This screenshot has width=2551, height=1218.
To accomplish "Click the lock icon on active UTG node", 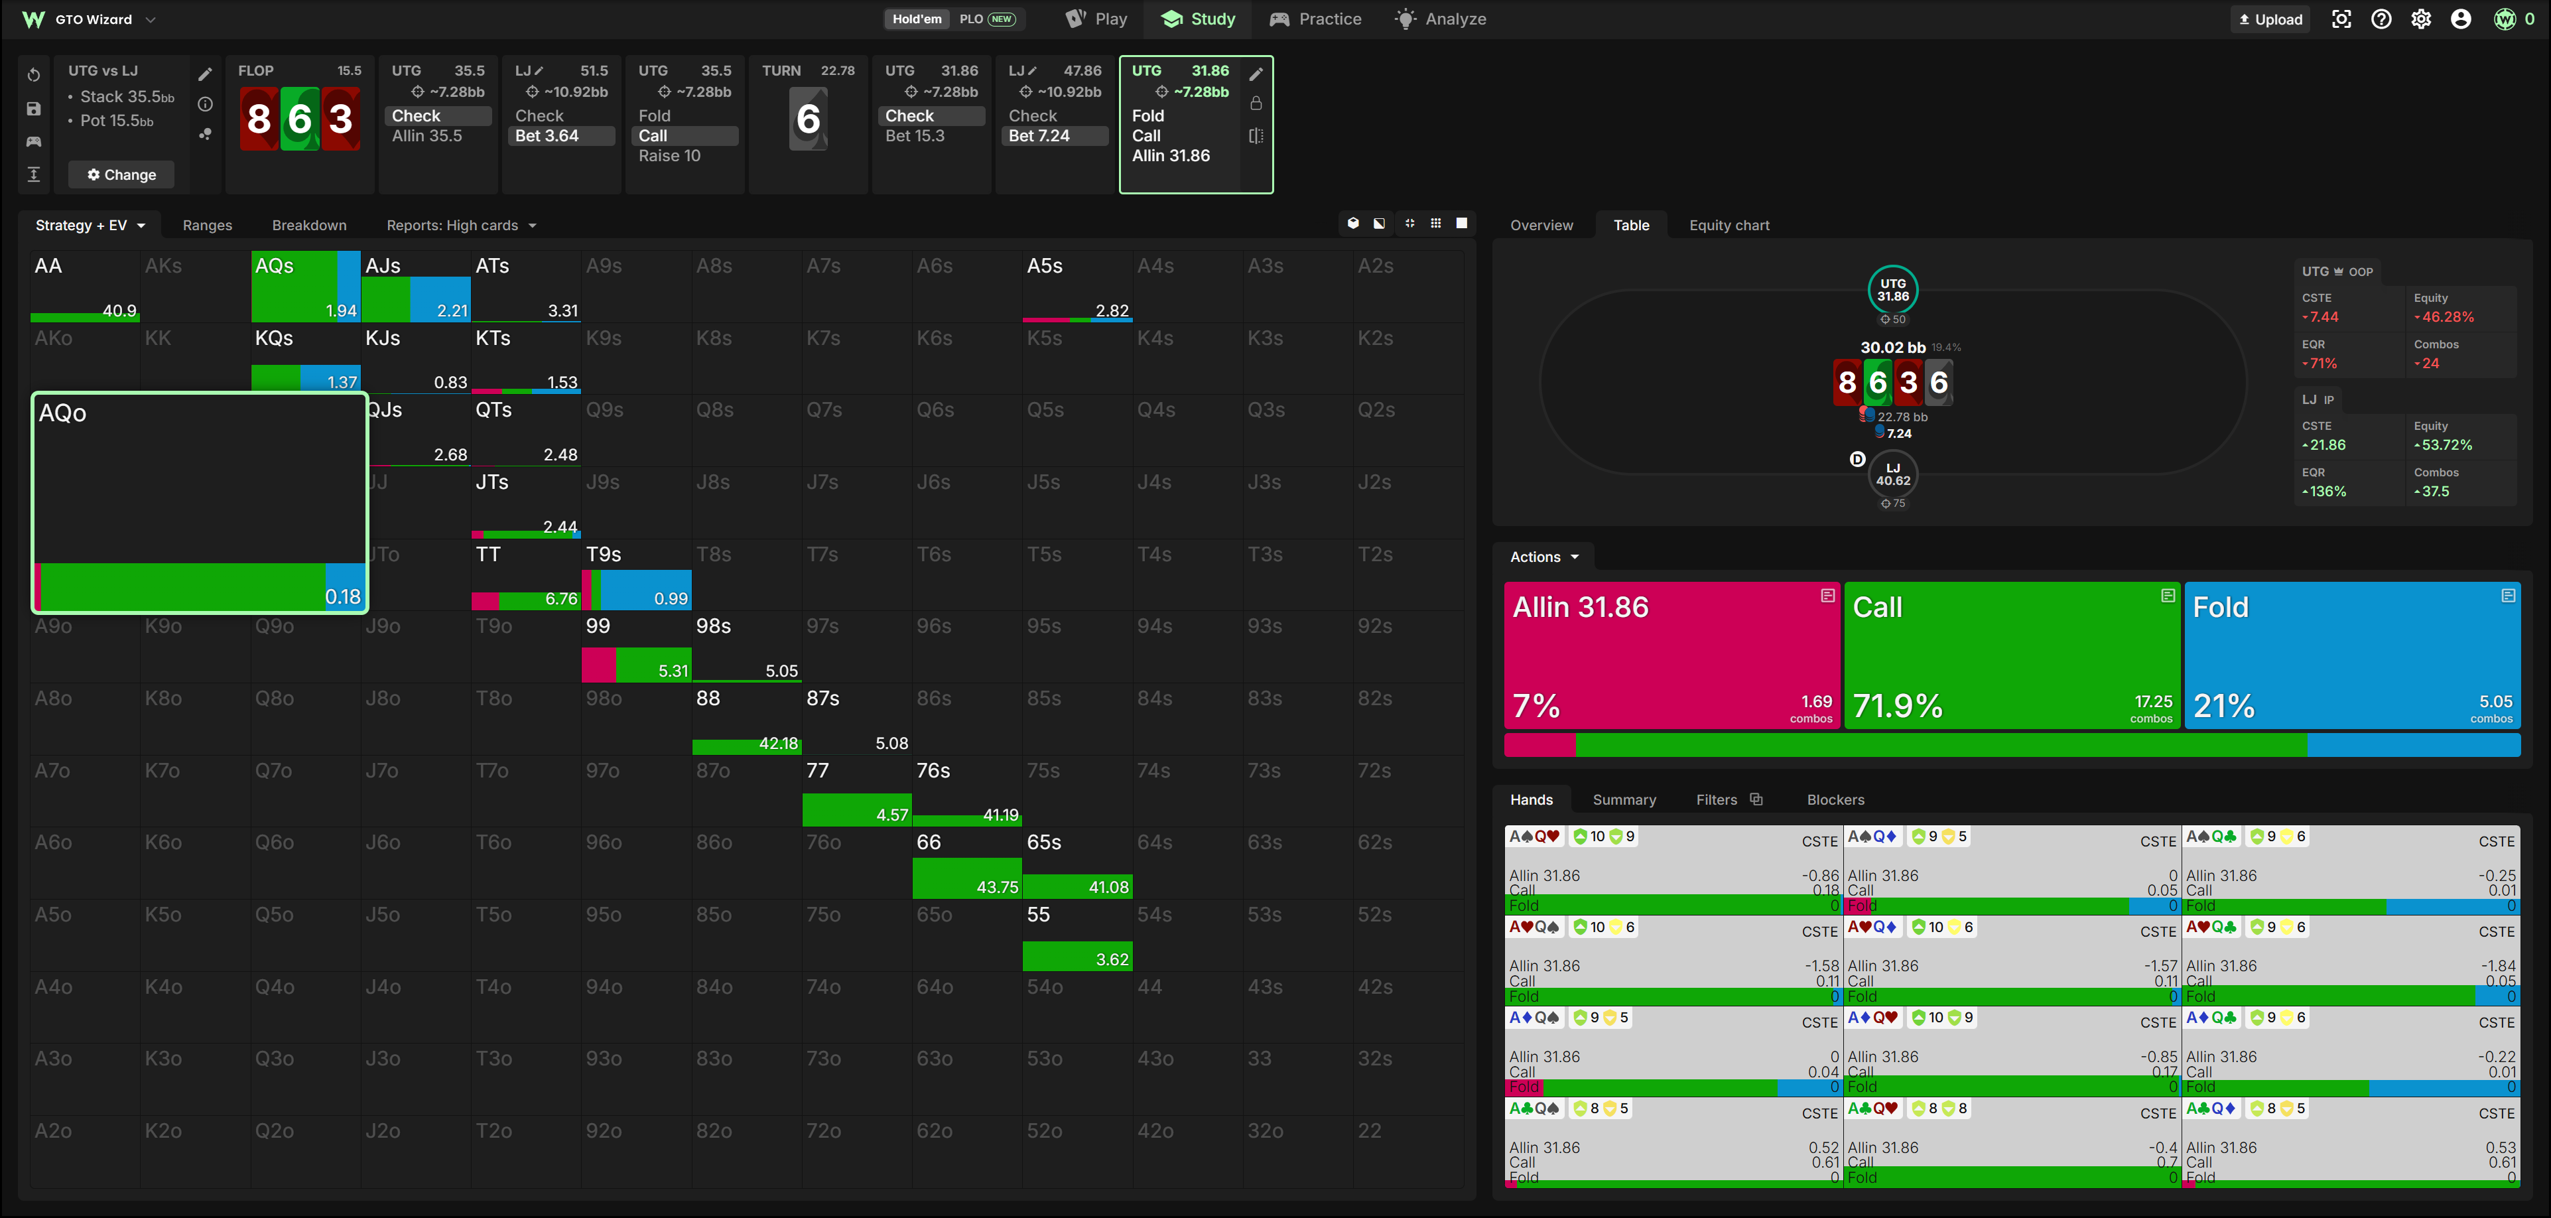I will pos(1256,104).
